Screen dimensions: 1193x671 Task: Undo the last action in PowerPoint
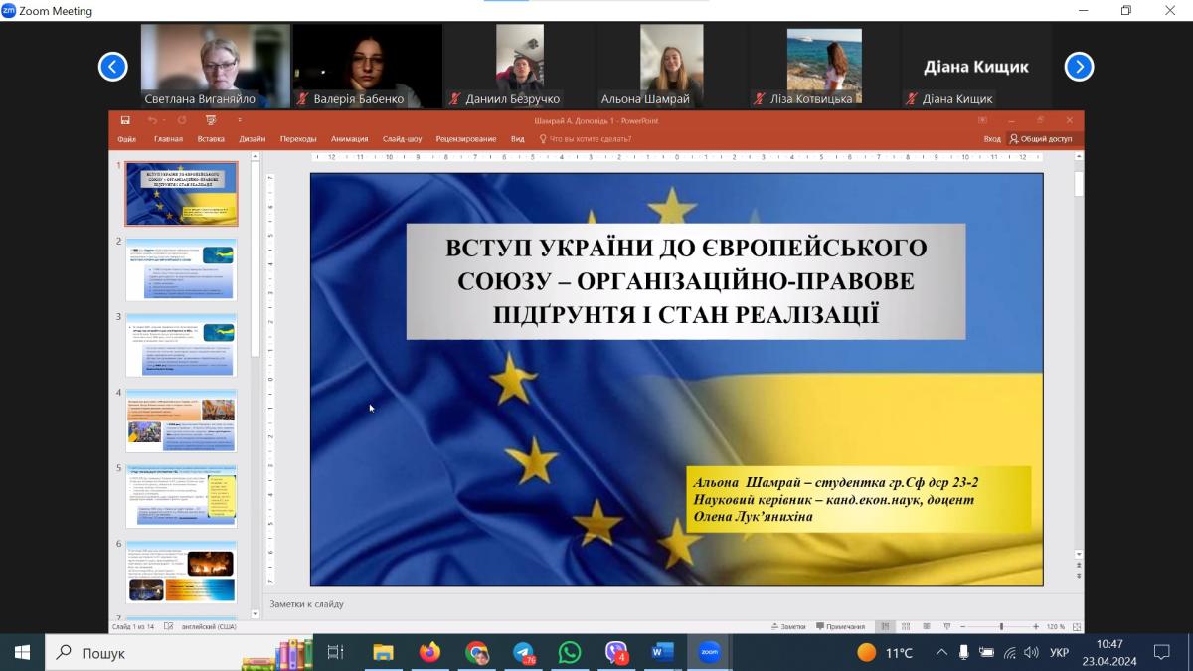pos(152,120)
